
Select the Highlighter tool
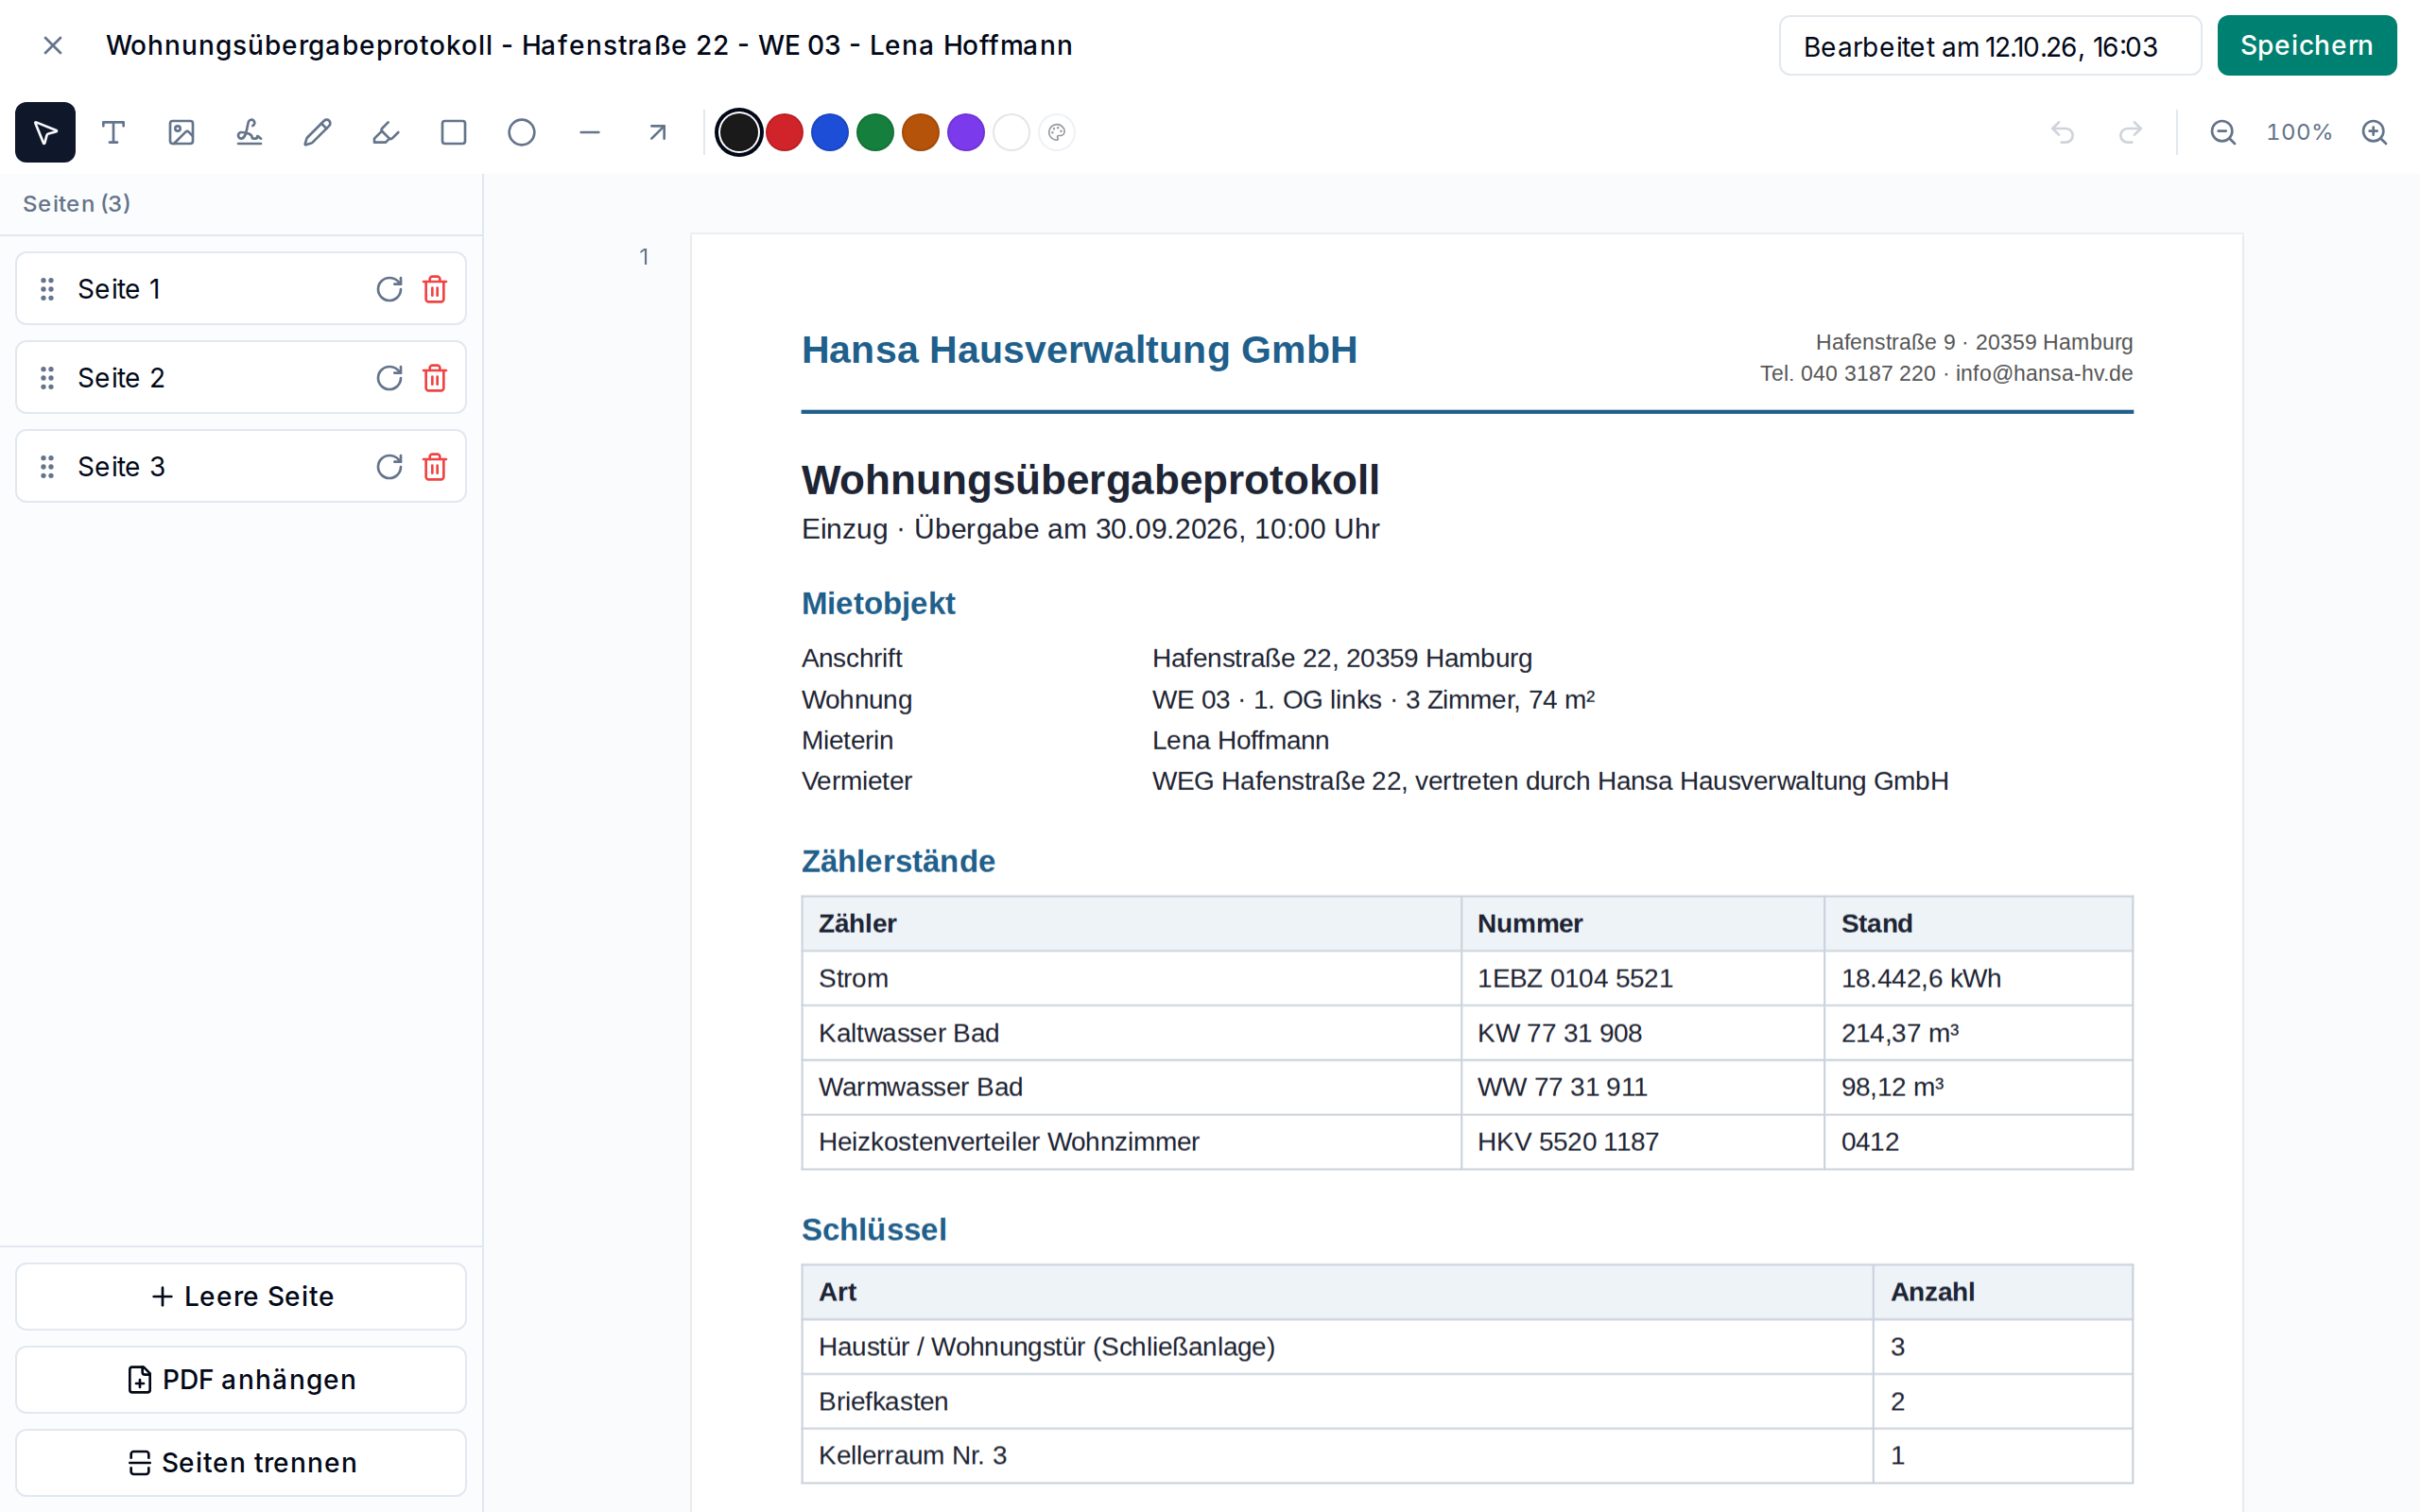[385, 132]
